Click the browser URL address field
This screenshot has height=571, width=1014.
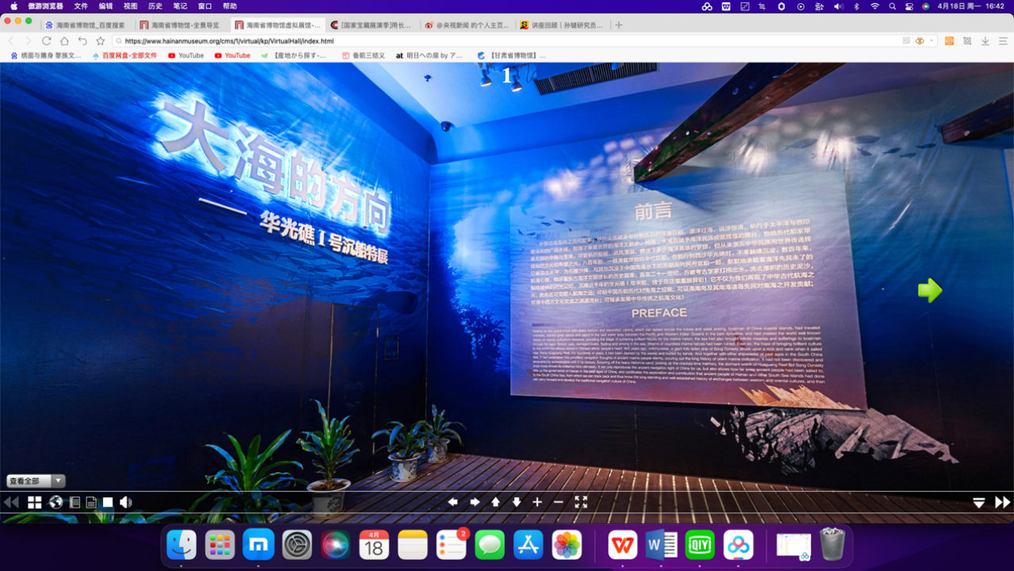pos(508,40)
